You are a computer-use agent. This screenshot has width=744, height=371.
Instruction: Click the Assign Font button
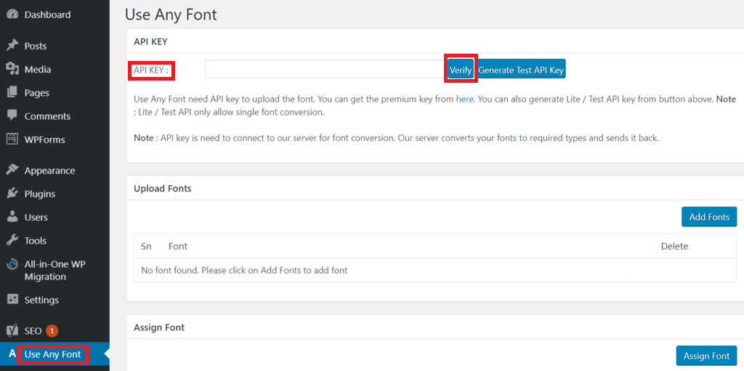[x=706, y=356]
